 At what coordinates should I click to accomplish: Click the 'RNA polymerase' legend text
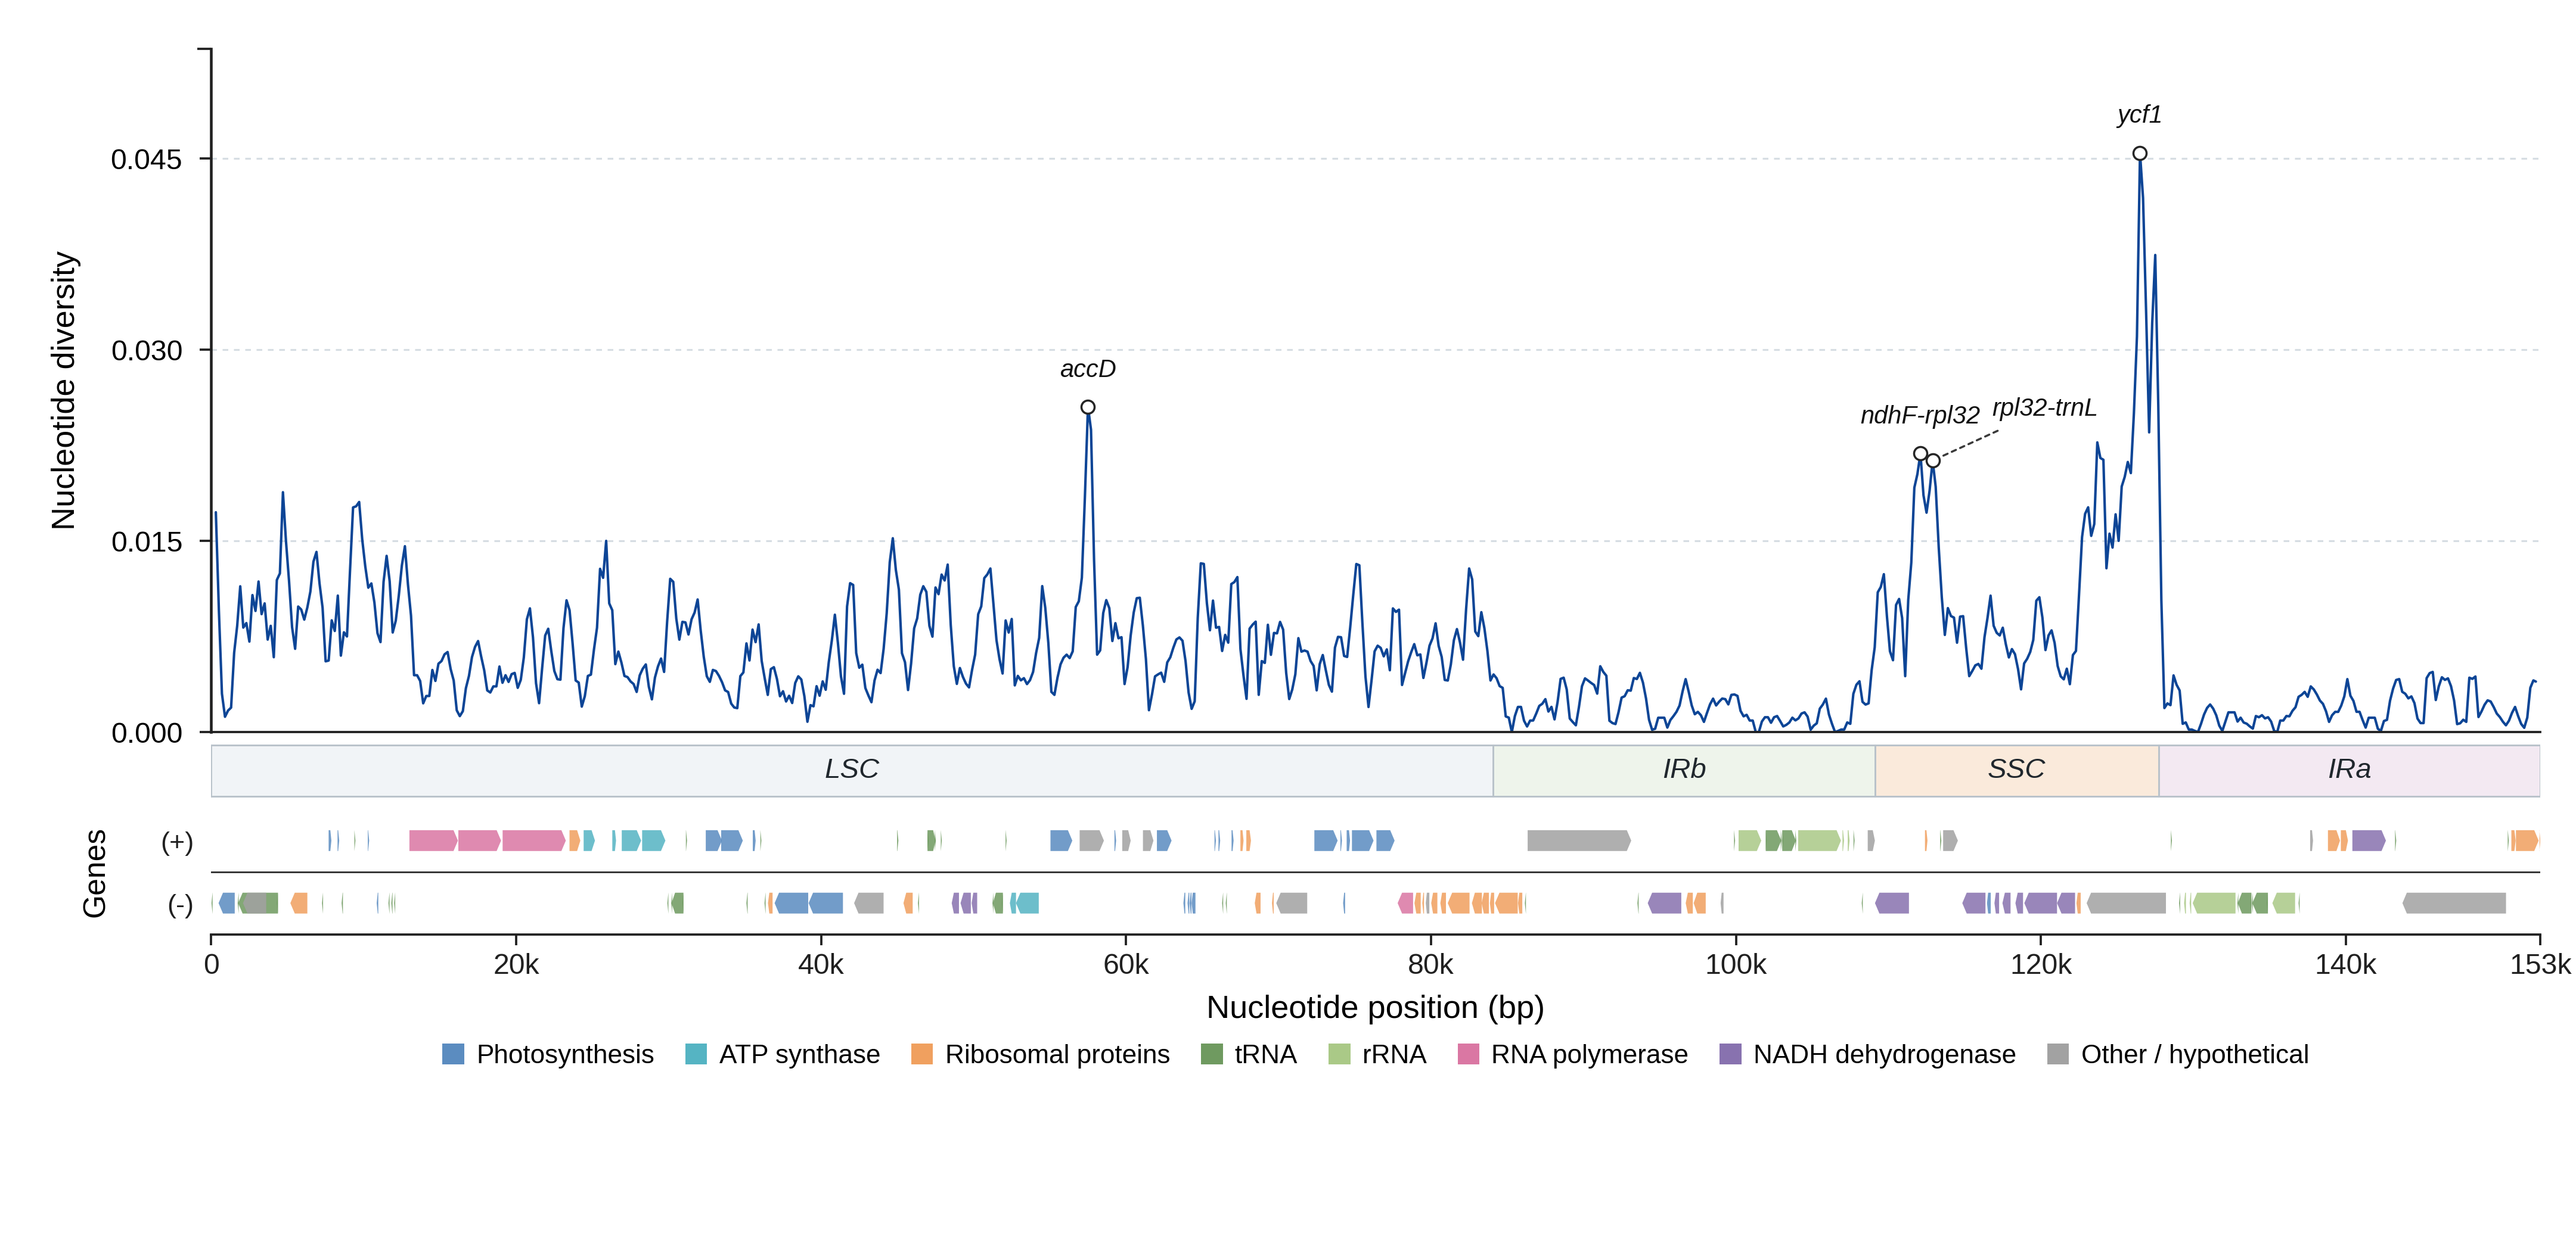click(x=1589, y=1054)
